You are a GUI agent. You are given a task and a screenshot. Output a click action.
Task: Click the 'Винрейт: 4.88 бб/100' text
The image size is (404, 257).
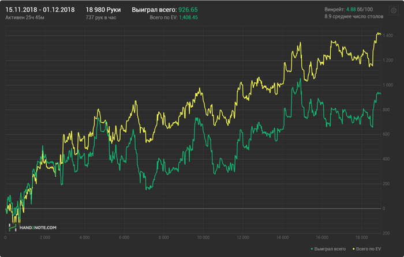tap(349, 10)
